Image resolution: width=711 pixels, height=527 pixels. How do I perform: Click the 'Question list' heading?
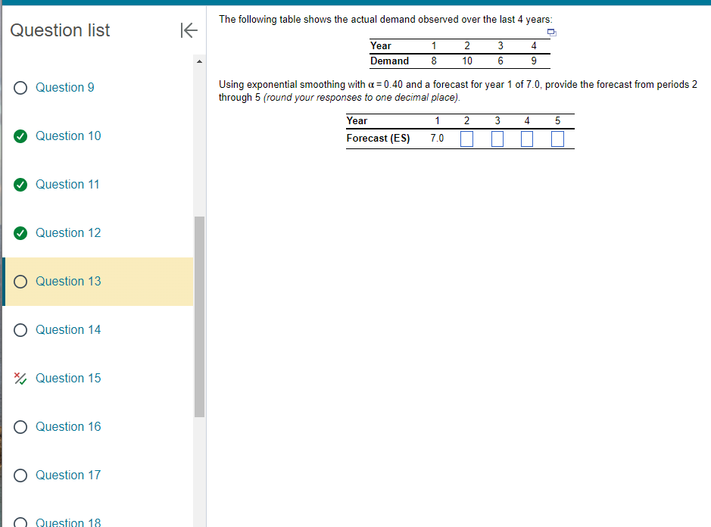tap(60, 30)
